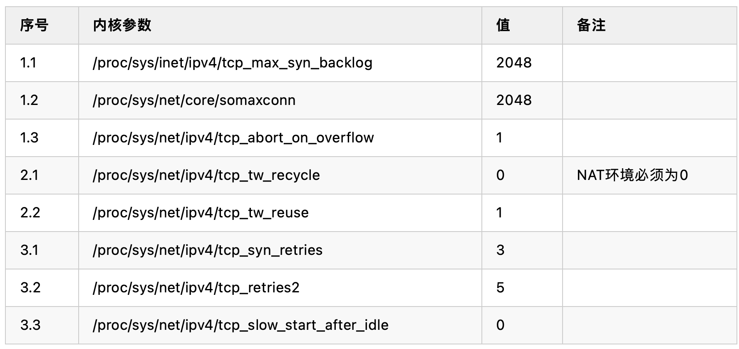Select the somaxconn parameter path cell
The image size is (739, 349).
(280, 100)
